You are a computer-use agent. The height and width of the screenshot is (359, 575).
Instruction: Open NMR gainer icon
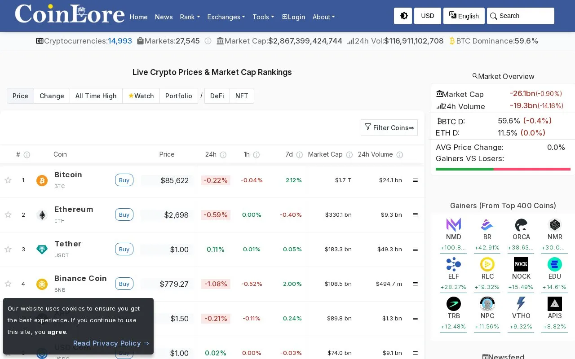pos(555,224)
